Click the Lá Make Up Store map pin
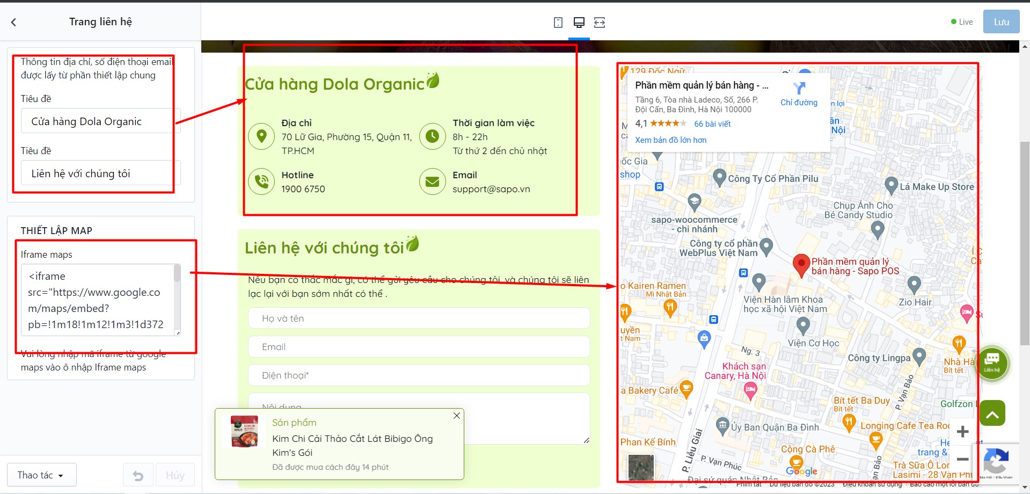Viewport: 1030px width, 494px height. (891, 185)
